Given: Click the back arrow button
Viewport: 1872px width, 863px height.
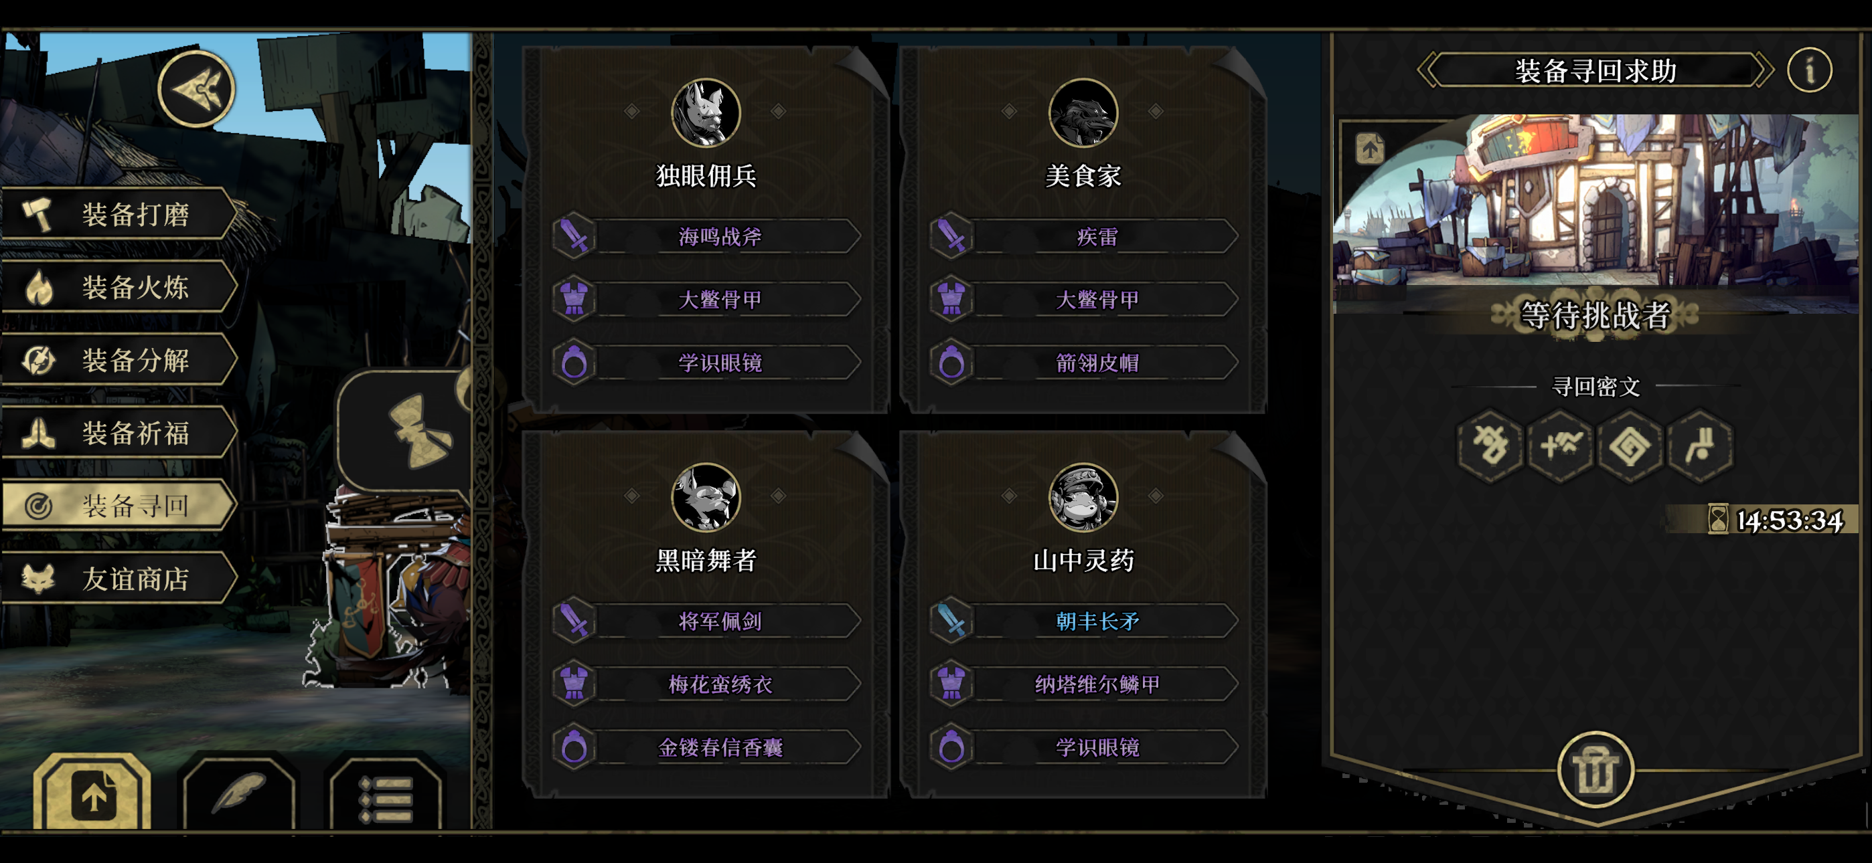Looking at the screenshot, I should [196, 88].
